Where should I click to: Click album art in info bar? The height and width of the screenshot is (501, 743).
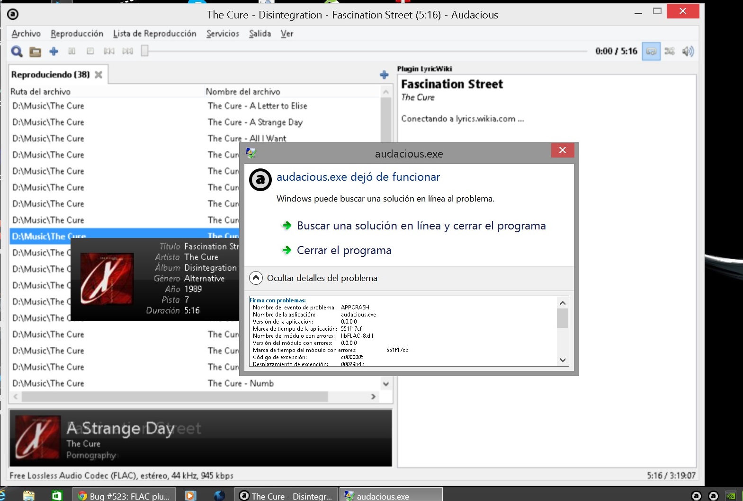click(x=37, y=438)
